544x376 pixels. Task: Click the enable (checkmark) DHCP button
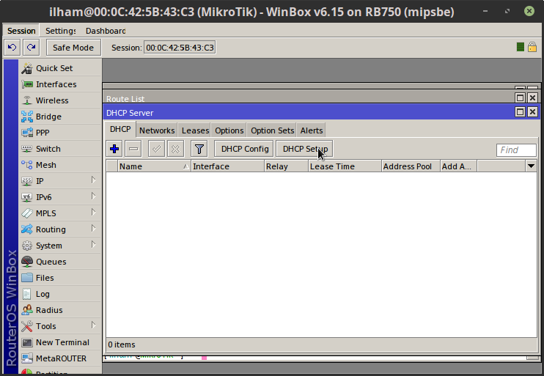pyautogui.click(x=156, y=149)
